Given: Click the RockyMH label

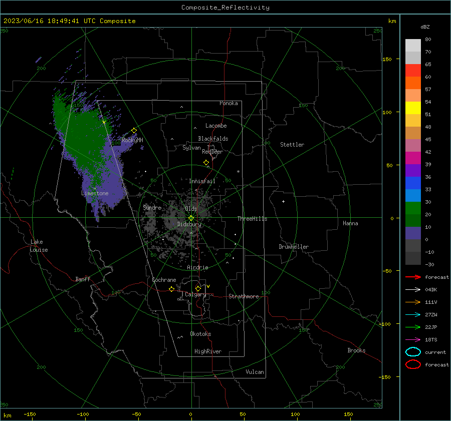Looking at the screenshot, I should pos(132,140).
